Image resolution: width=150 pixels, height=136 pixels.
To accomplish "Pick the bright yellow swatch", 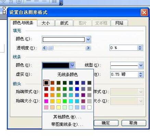I will (x=59, y=101).
